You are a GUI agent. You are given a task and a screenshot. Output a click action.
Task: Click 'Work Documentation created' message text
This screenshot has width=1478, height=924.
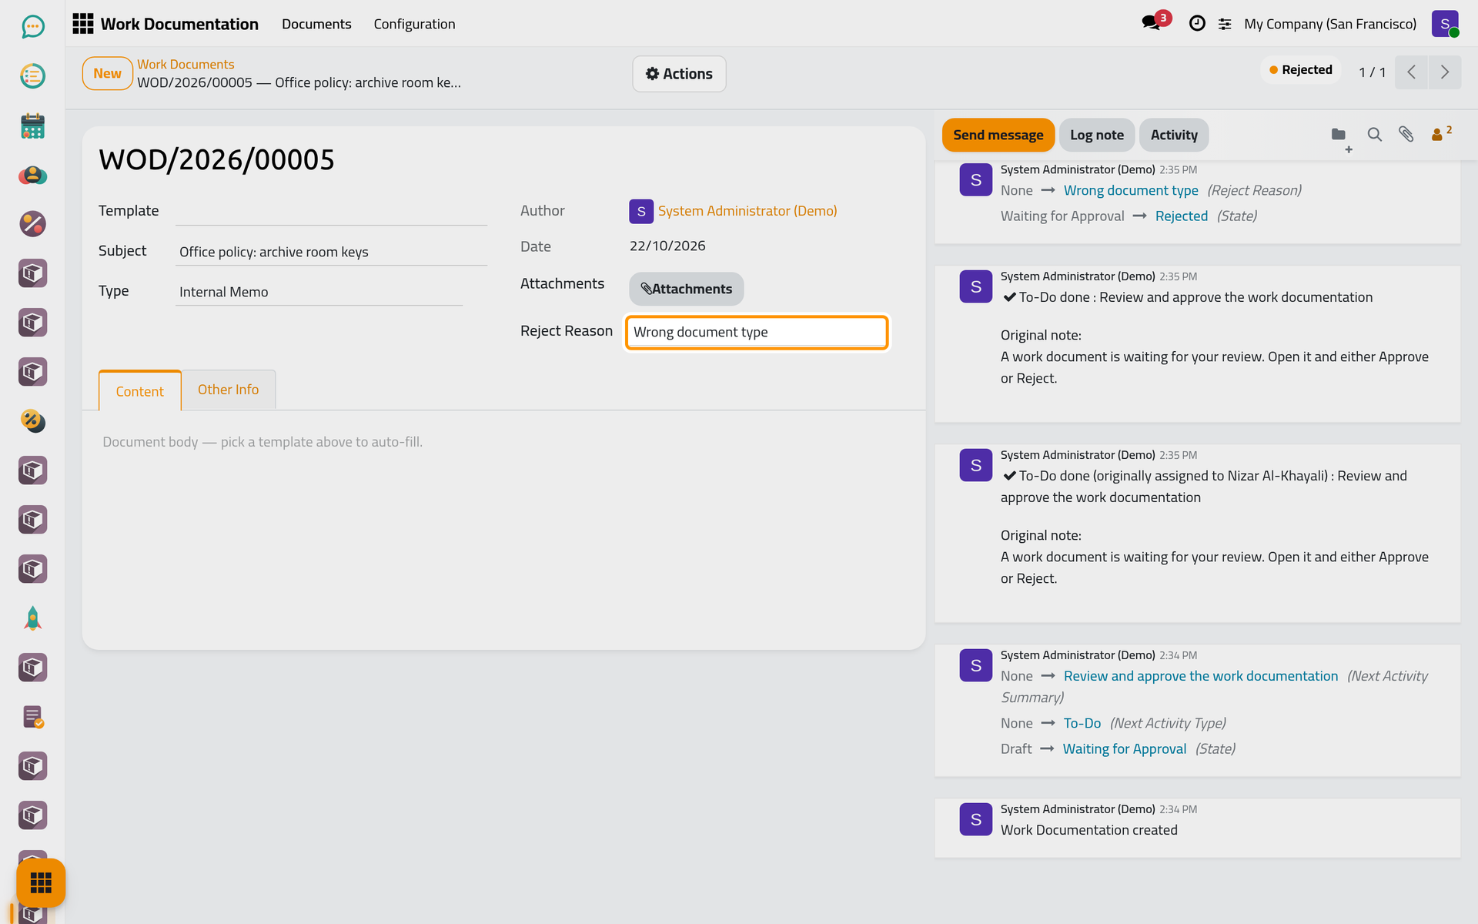(x=1088, y=830)
